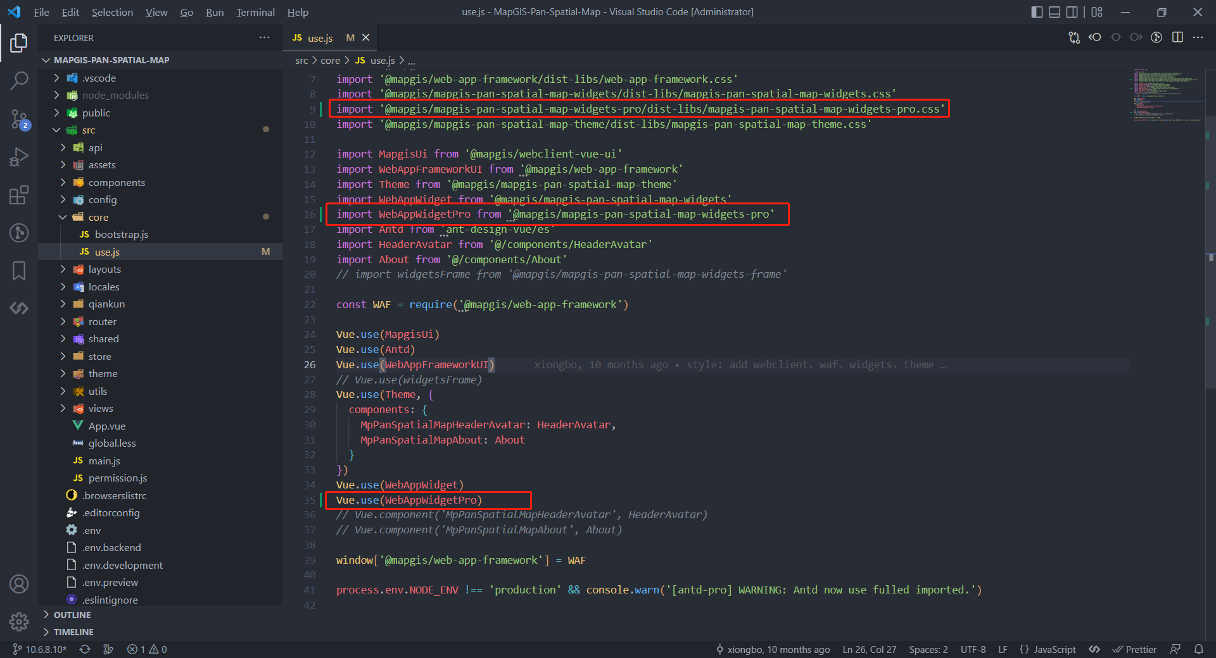
Task: Toggle Primary Side Bar layout icon
Action: click(x=1037, y=12)
